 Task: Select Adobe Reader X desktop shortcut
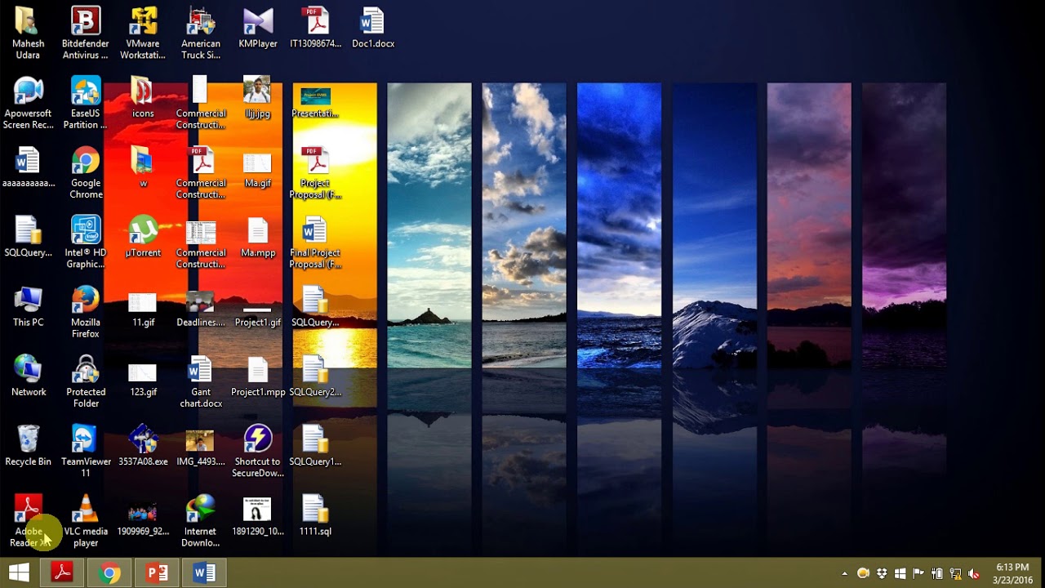coord(28,520)
